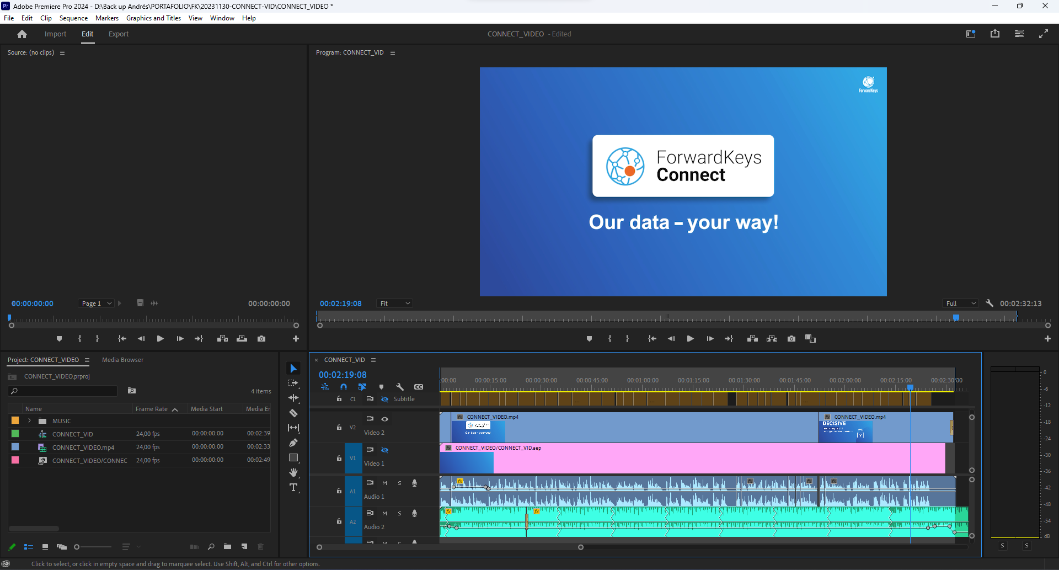
Task: Solo the Audio 2 track
Action: tap(400, 513)
